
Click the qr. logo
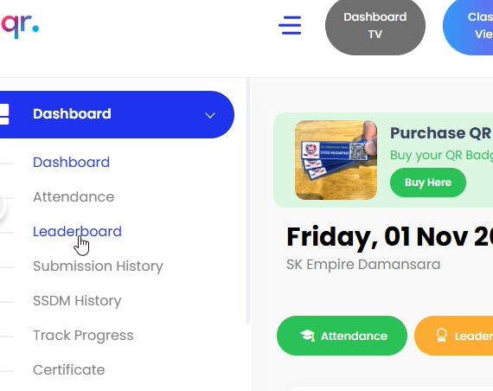[x=20, y=25]
